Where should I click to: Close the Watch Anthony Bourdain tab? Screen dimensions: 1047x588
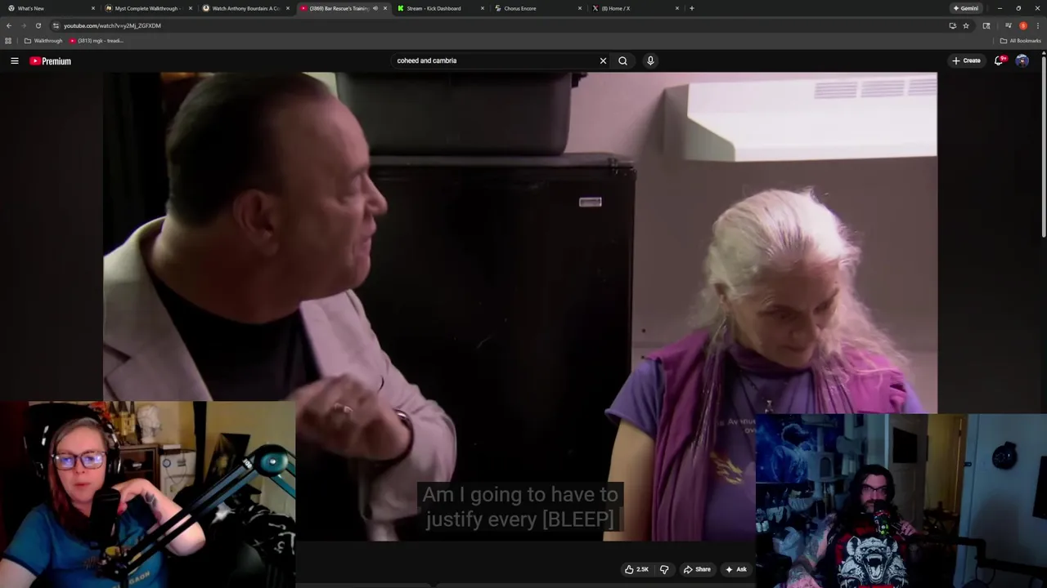coord(288,8)
